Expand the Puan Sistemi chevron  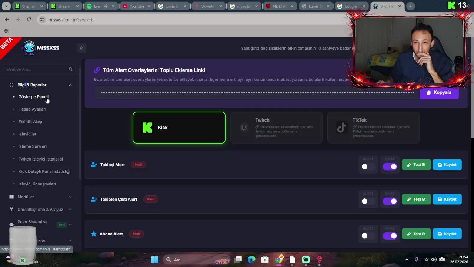tap(70, 225)
